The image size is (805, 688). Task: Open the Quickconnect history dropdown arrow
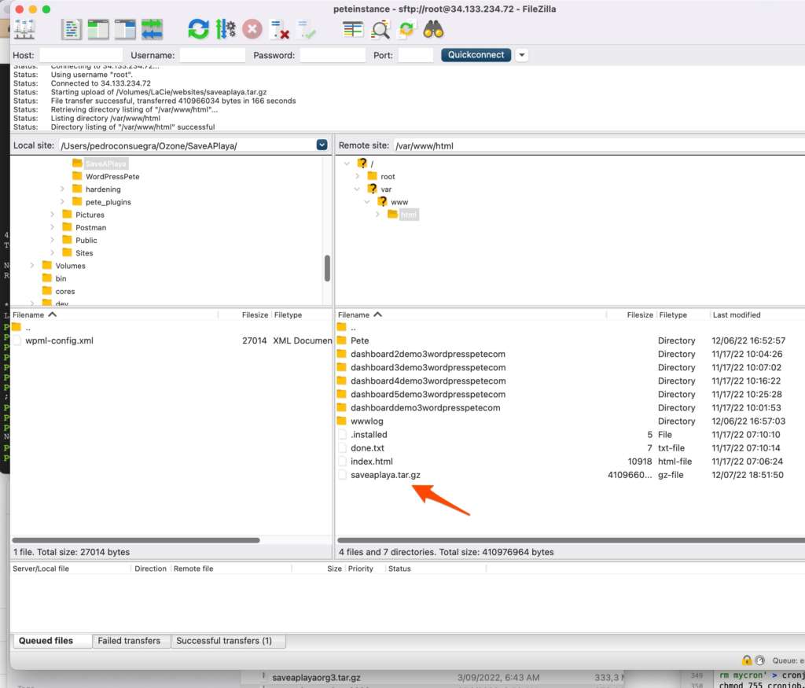[521, 55]
